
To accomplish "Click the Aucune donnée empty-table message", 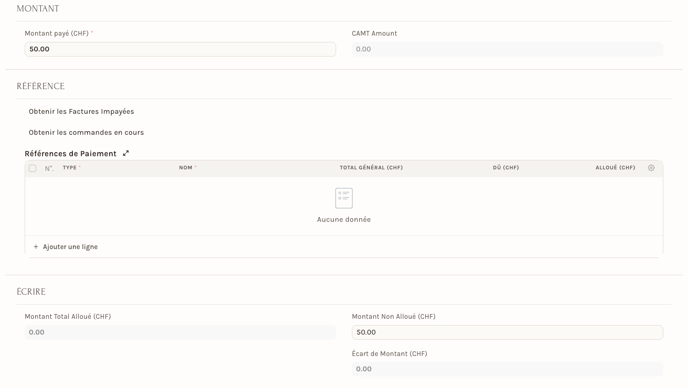I will click(344, 220).
